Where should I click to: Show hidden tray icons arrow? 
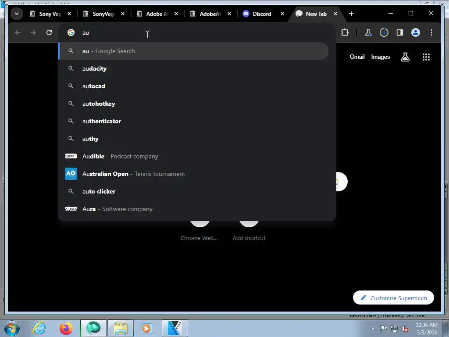[x=373, y=329]
